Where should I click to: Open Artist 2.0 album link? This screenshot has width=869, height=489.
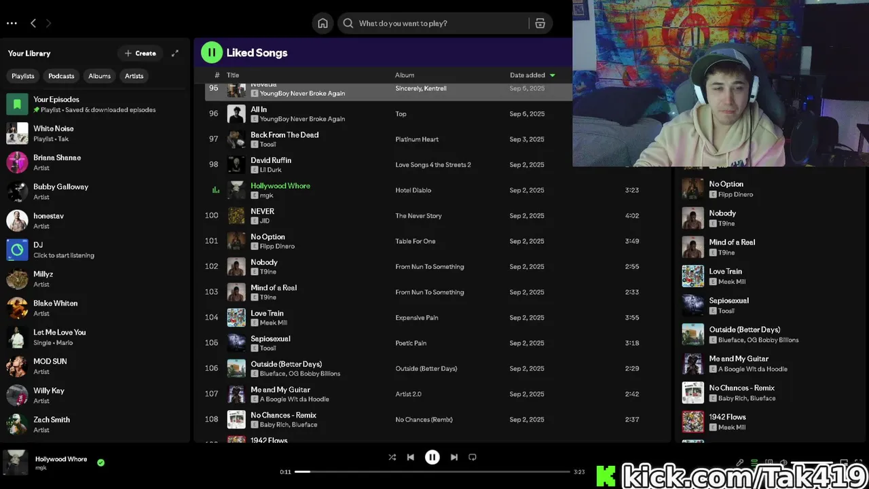click(408, 394)
